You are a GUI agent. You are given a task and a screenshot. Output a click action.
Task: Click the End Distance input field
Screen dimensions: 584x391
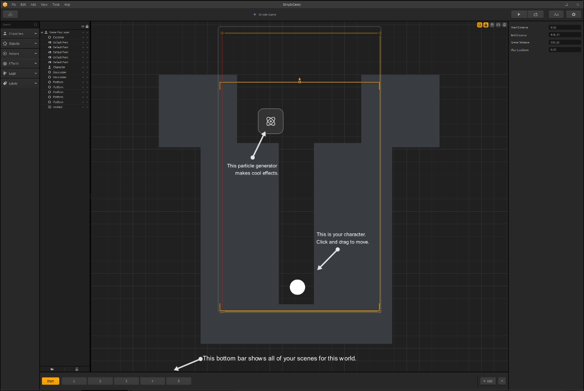tap(565, 35)
